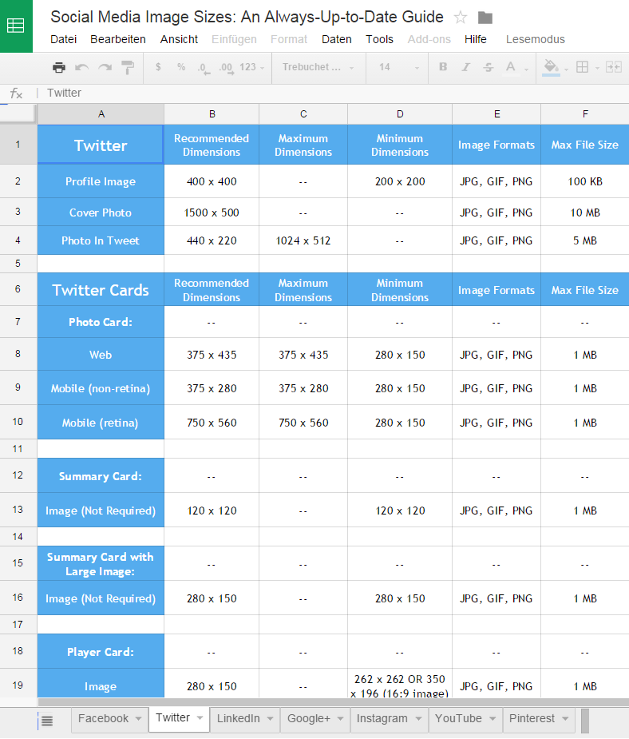Click the print icon in toolbar
The height and width of the screenshot is (739, 629).
point(59,67)
